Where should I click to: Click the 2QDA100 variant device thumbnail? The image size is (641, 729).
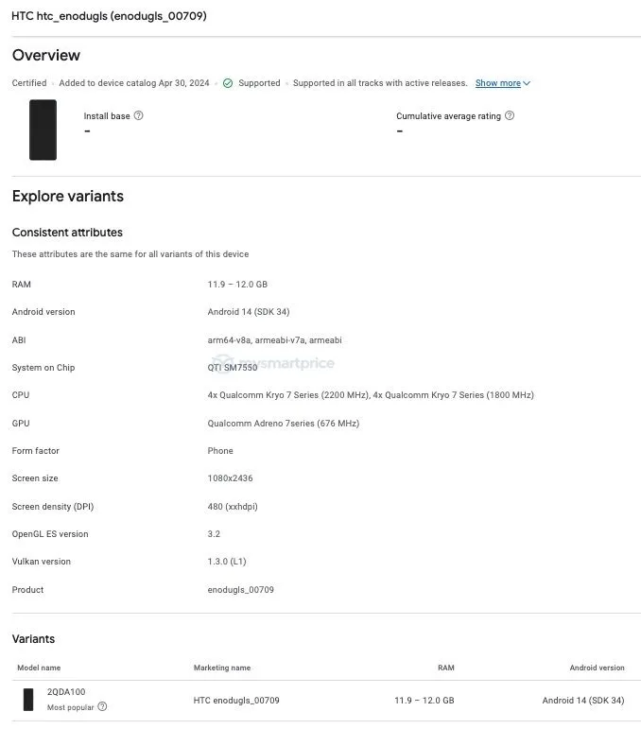(28, 700)
